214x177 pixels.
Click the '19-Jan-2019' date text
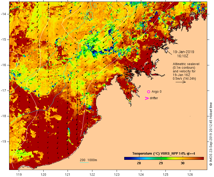pyautogui.click(x=183, y=52)
